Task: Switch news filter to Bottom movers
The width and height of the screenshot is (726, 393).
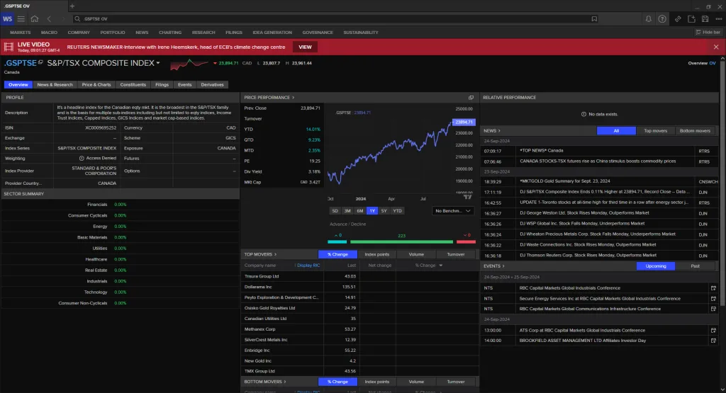Action: (695, 131)
